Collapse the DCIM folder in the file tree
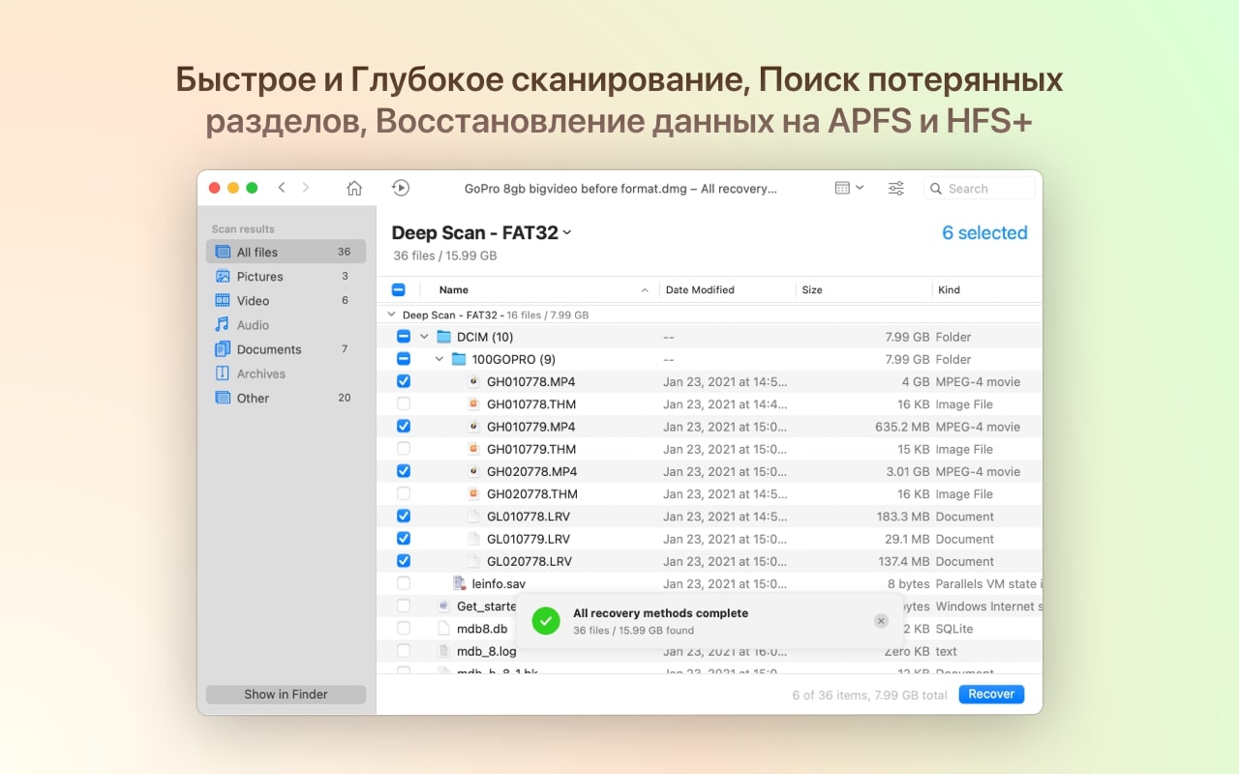 coord(423,336)
